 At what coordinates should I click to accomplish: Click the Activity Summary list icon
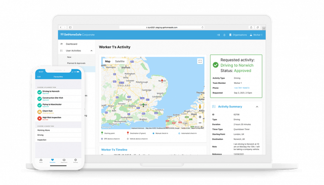click(x=214, y=106)
